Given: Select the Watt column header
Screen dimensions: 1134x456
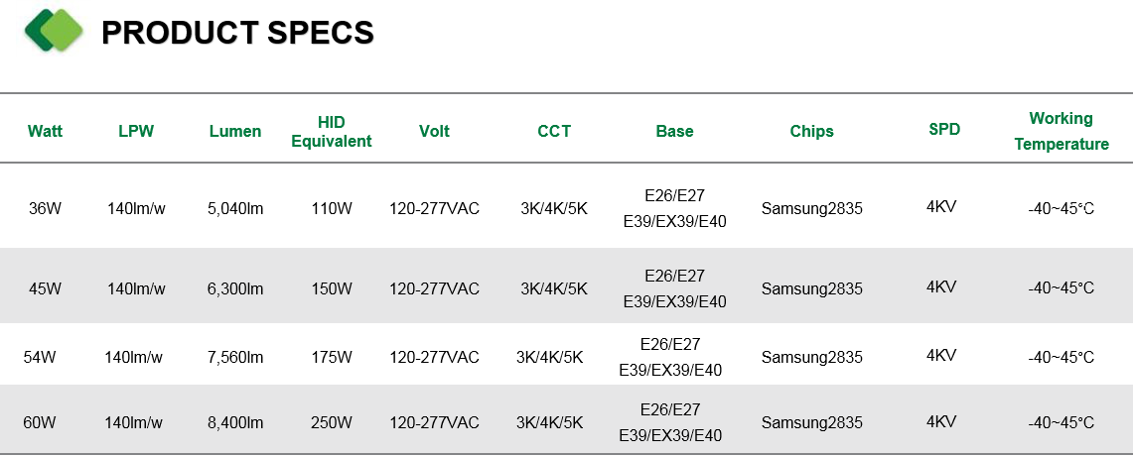Looking at the screenshot, I should tap(45, 131).
